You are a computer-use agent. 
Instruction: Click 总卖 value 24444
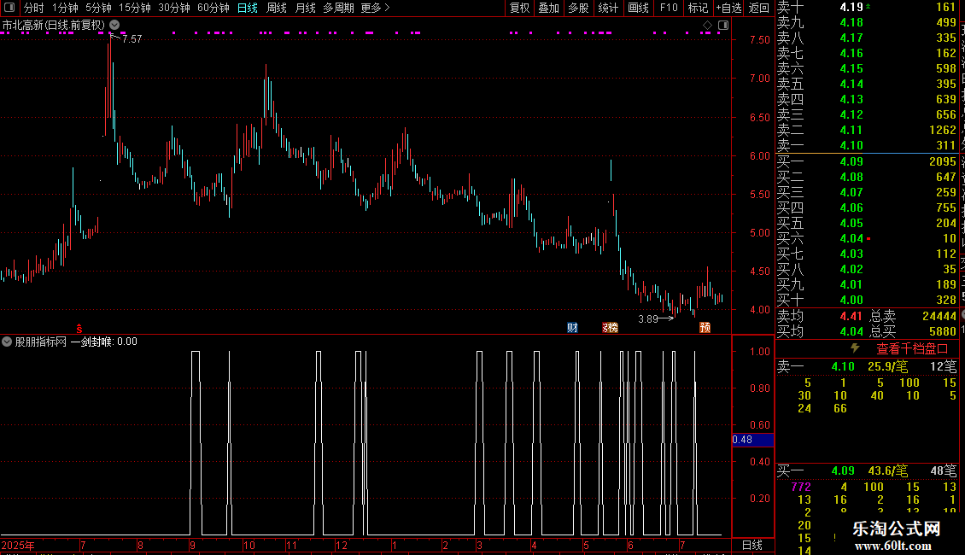[939, 316]
